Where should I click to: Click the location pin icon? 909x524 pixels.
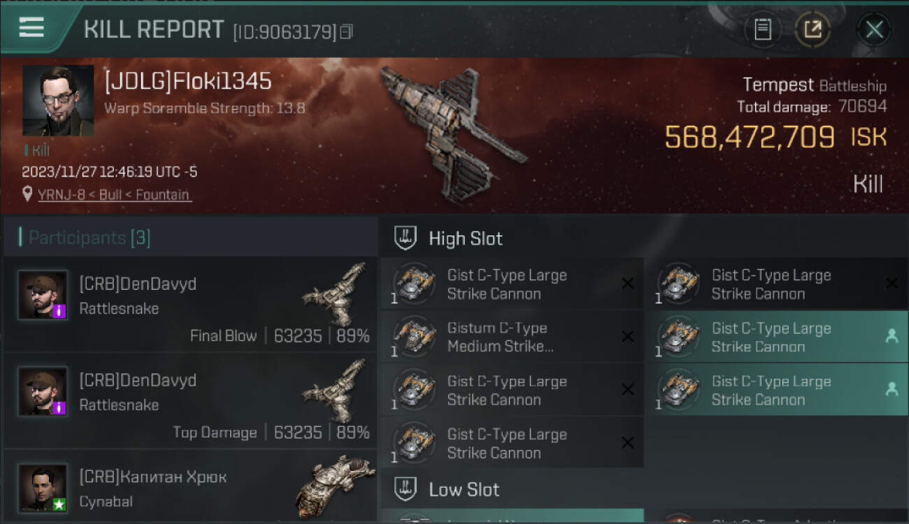[27, 194]
